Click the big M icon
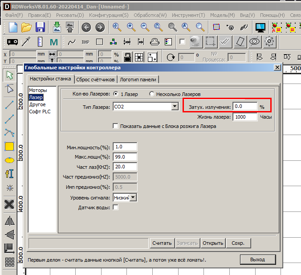301x275 pixels. tap(54, 42)
